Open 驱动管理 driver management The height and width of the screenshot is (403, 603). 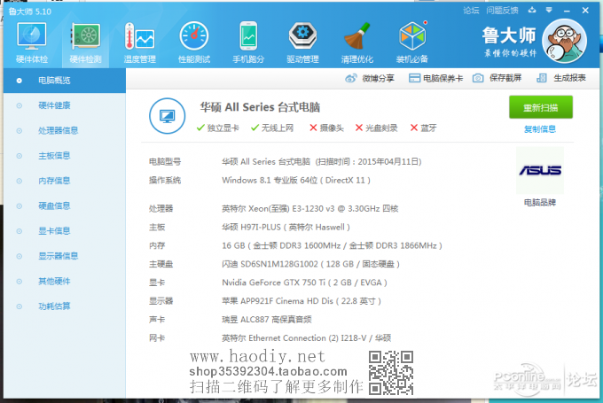302,42
